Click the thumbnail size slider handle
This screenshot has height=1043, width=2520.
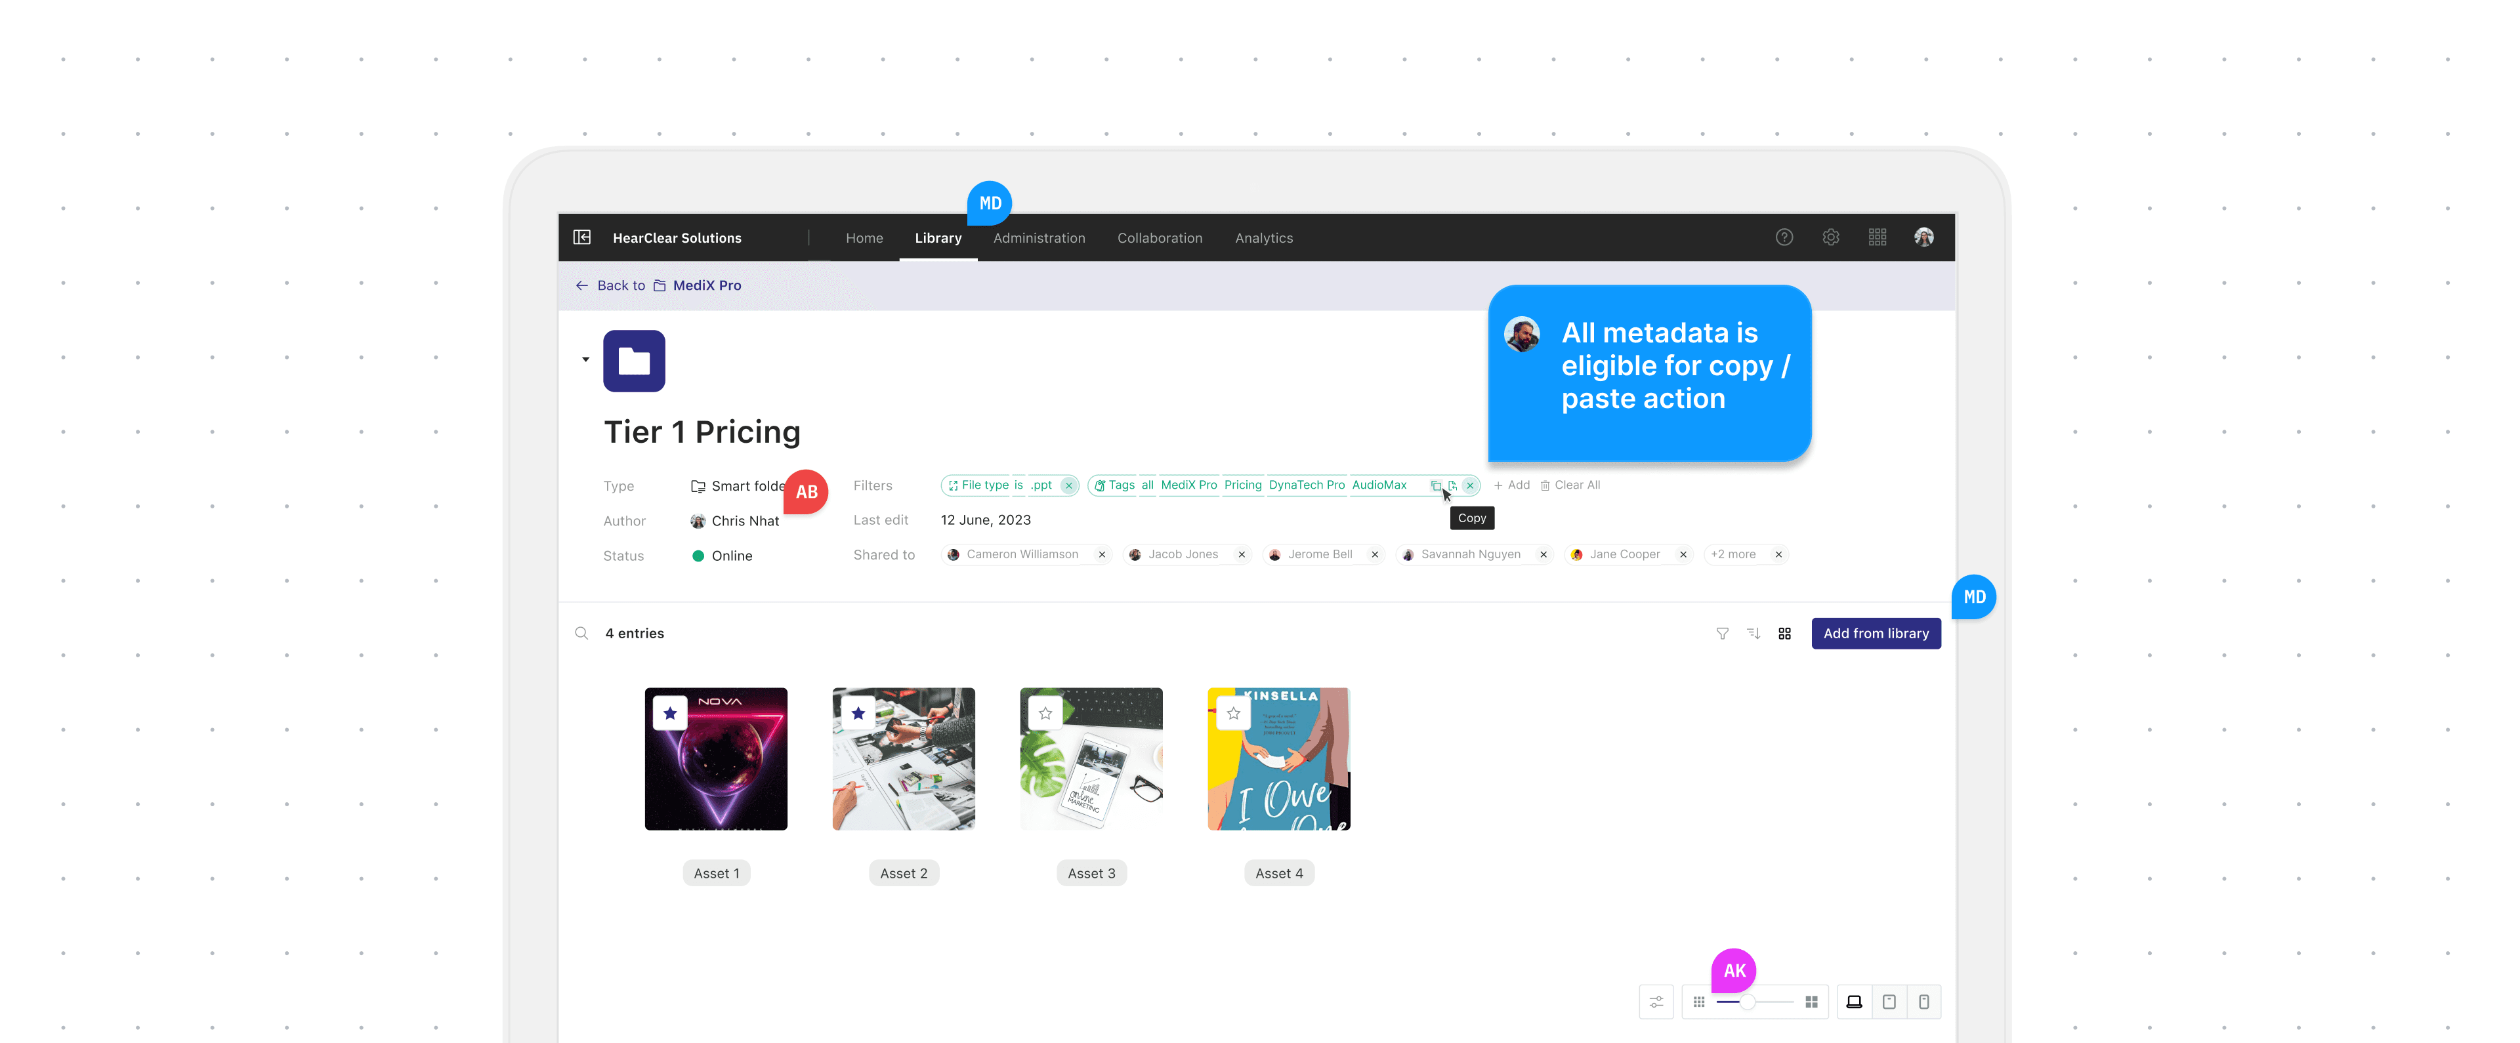pos(1747,1002)
